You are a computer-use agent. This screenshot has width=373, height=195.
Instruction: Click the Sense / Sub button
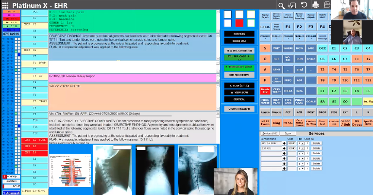pos(345,123)
